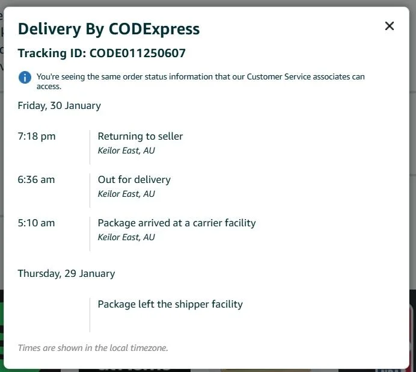Select the Out for delivery status
This screenshot has height=372, width=416.
[x=134, y=179]
